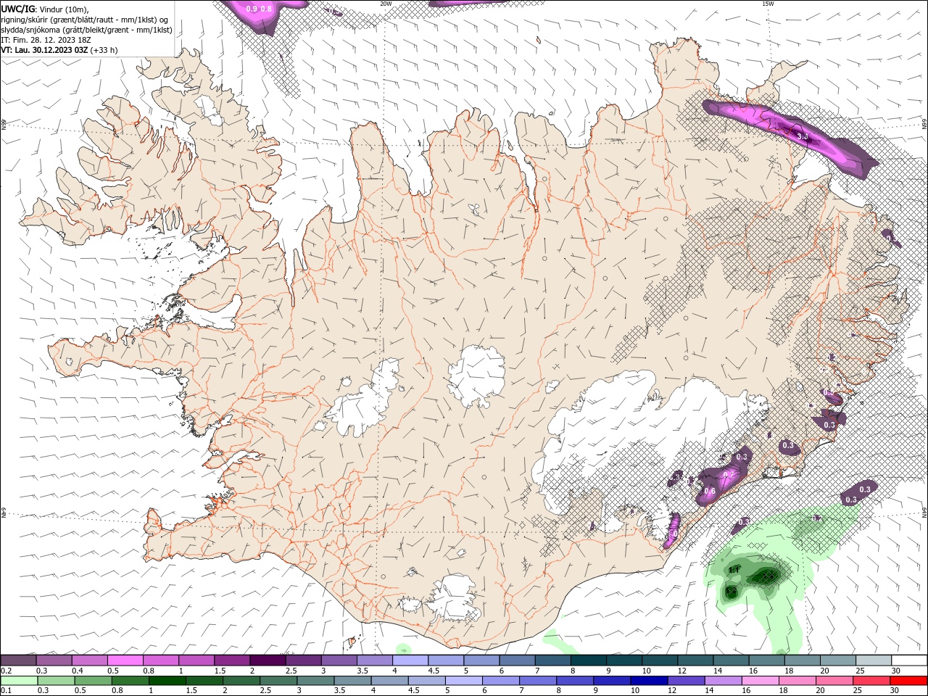The width and height of the screenshot is (928, 696).
Task: Click the "30" label under the snow legend
Action: [895, 671]
